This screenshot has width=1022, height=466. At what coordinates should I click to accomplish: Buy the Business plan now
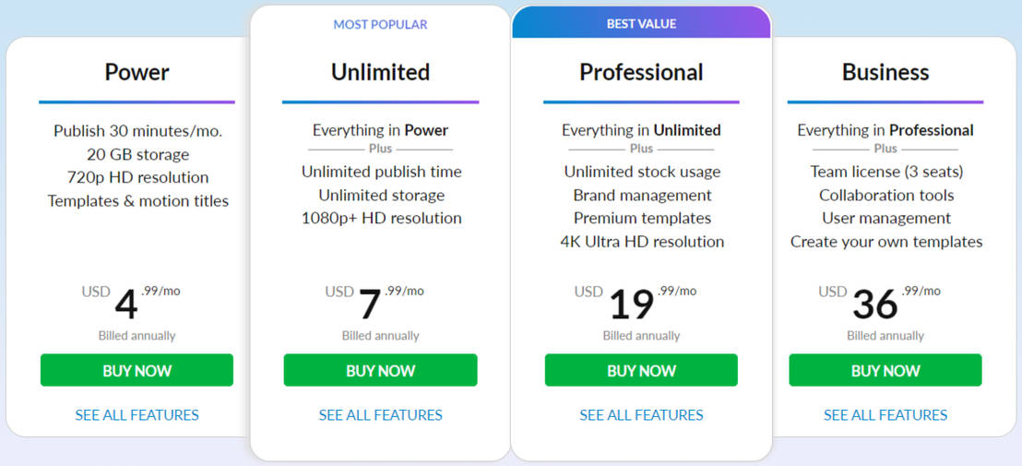tap(885, 370)
